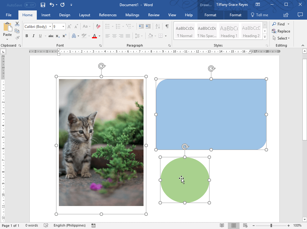This screenshot has width=307, height=229.
Task: Switch to Read Mode view
Action: pyautogui.click(x=222, y=225)
